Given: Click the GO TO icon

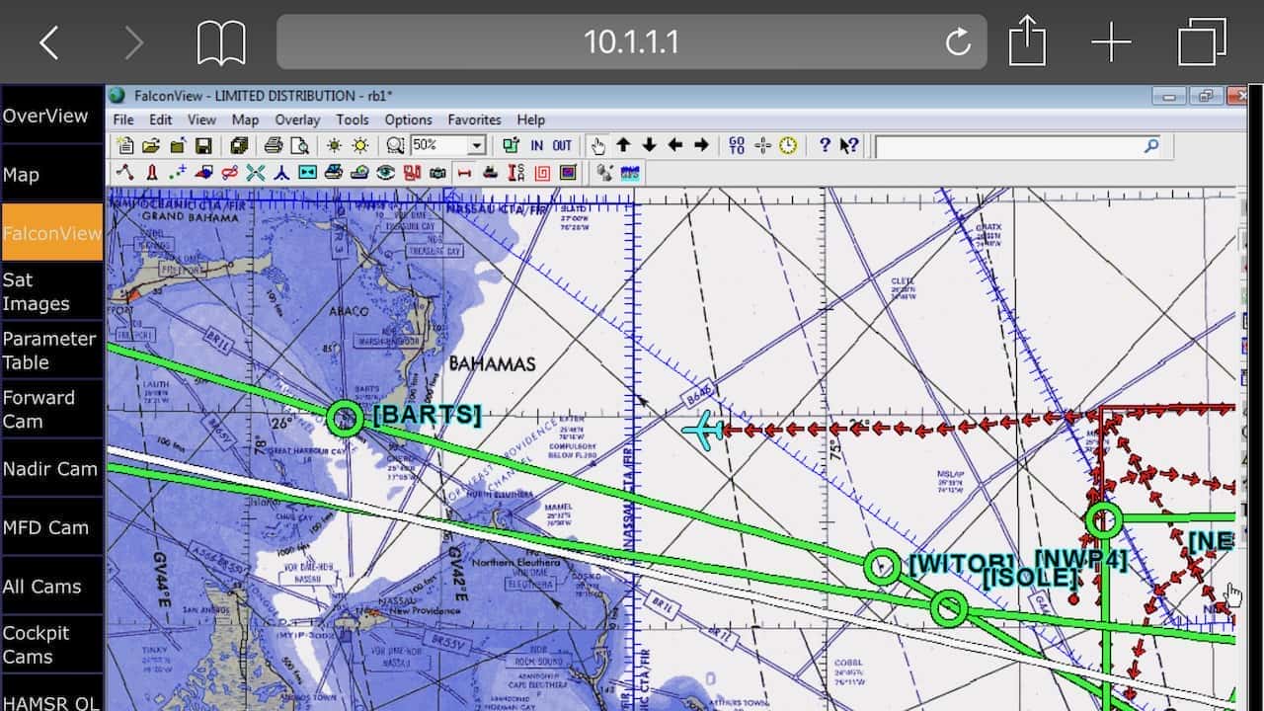Looking at the screenshot, I should [x=737, y=145].
